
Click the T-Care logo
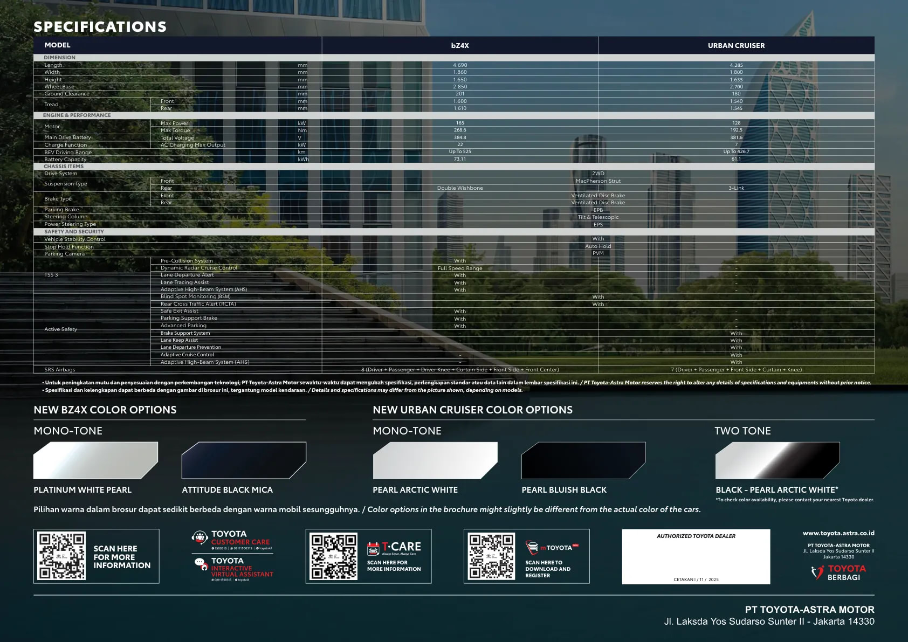pos(394,548)
